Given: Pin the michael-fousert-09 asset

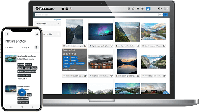Looking at the screenshot, I should coord(64,76).
